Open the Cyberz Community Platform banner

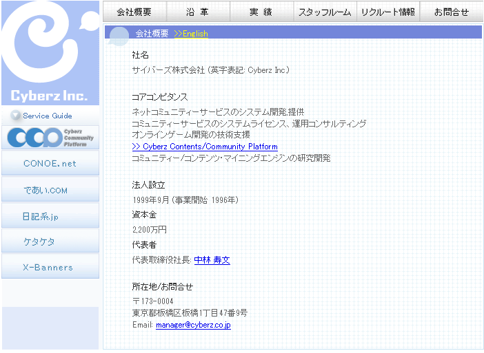coord(50,138)
